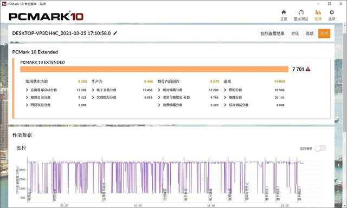Image resolution: width=347 pixels, height=208 pixels.
Task: Click the PCMark 10 logo in the header
Action: (46, 16)
